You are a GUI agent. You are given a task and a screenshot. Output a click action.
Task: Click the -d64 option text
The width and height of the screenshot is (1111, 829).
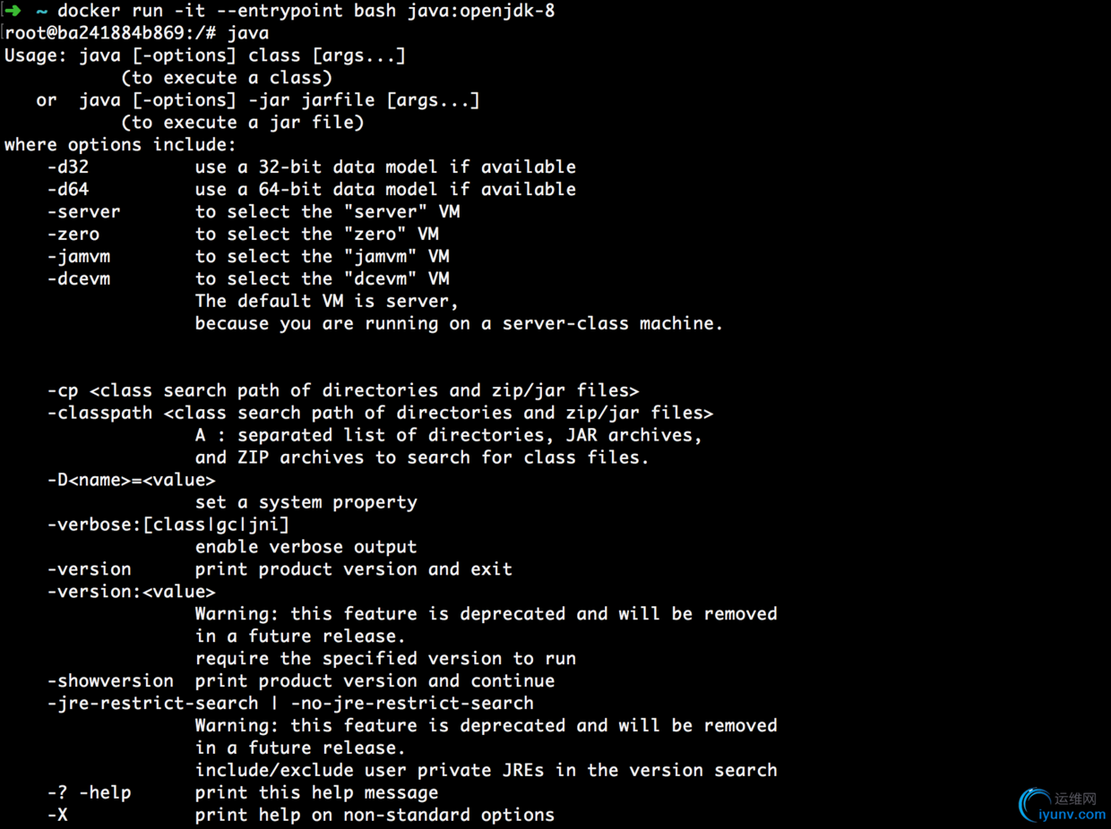[68, 190]
